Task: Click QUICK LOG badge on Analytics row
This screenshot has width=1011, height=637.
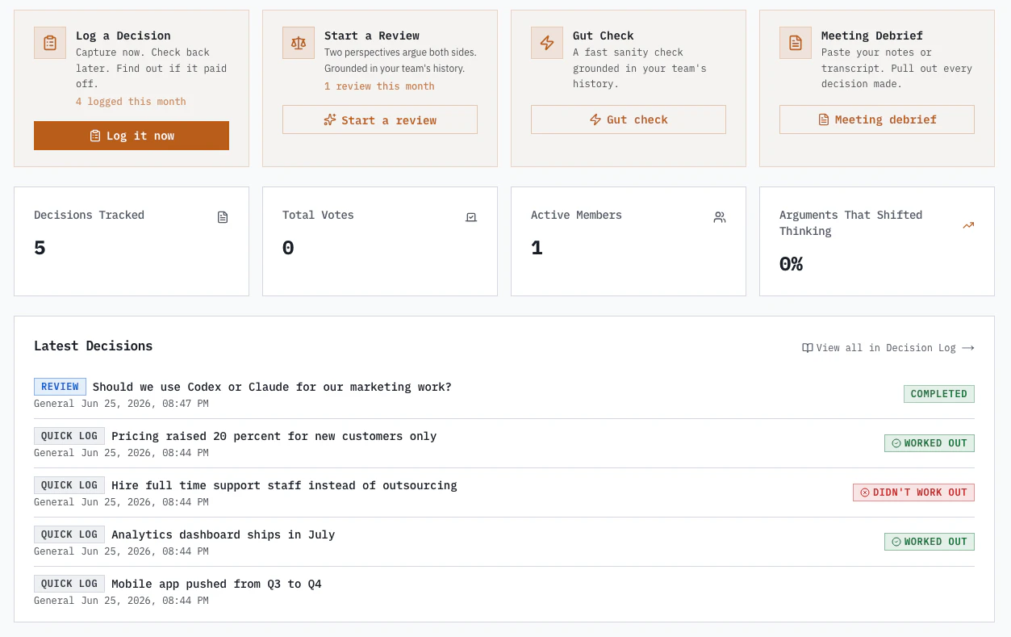Action: (x=69, y=534)
